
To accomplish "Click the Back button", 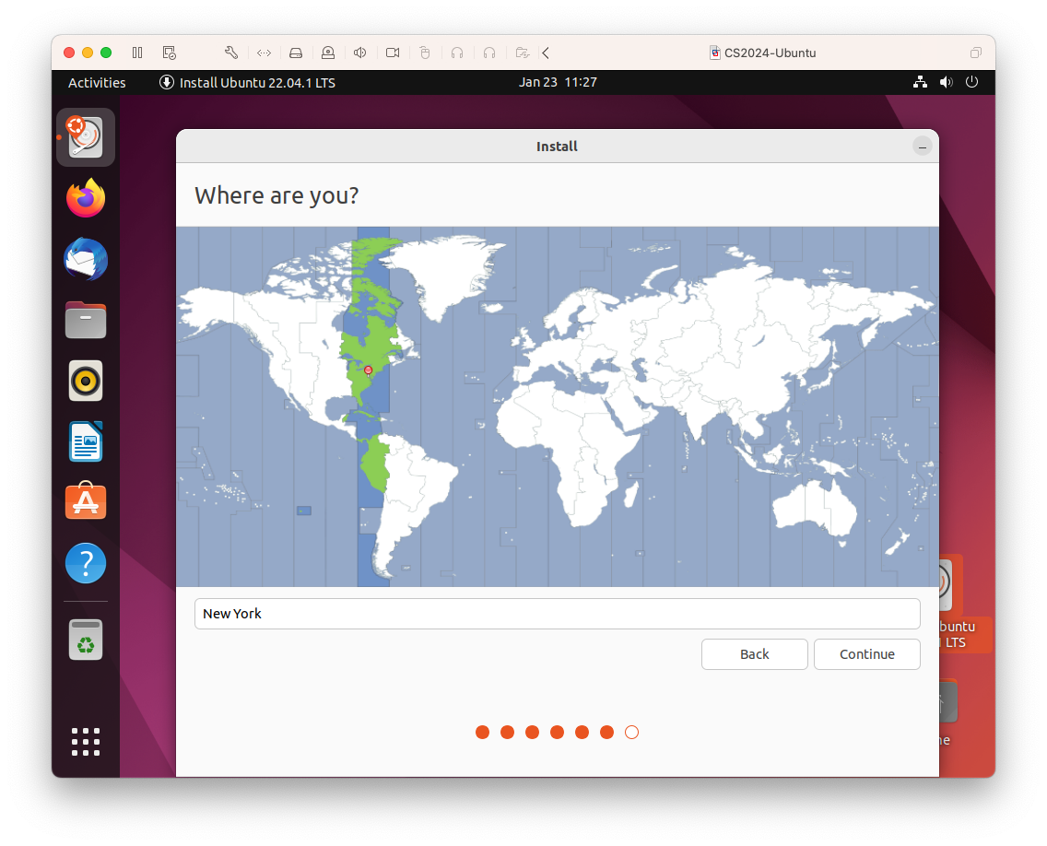I will tap(754, 654).
